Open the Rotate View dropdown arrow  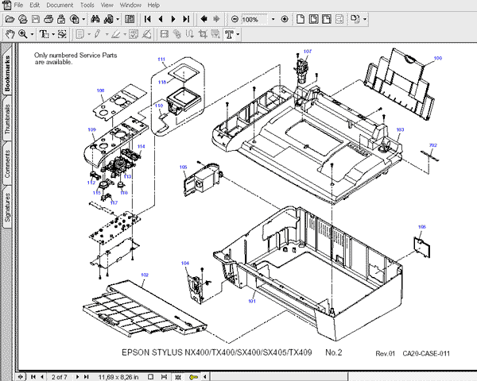point(365,19)
